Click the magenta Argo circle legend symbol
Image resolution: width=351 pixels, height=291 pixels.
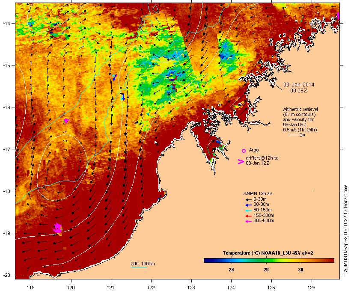[244, 151]
